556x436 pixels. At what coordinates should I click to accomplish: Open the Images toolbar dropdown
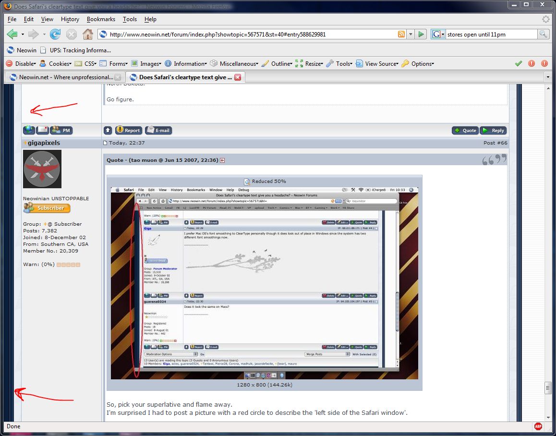point(146,63)
